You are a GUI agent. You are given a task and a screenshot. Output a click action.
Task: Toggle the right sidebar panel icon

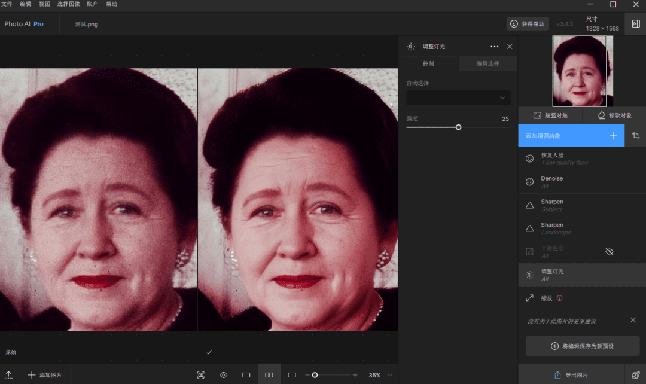coord(635,24)
